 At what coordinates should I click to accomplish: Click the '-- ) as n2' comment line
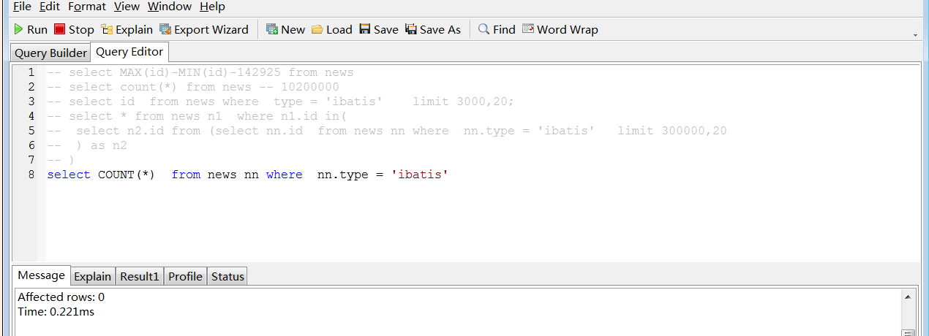pos(87,145)
